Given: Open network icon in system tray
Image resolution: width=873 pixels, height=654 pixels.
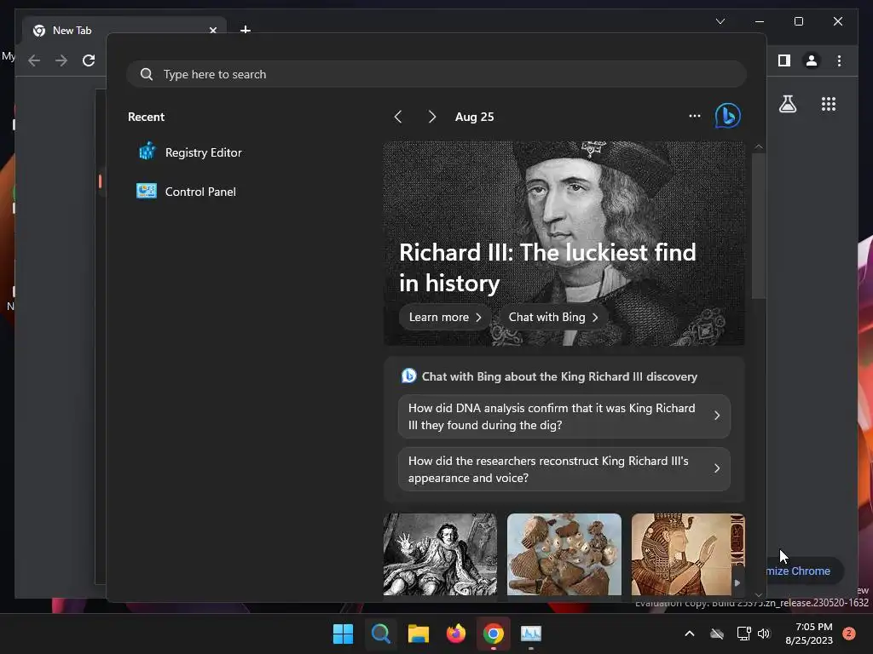Looking at the screenshot, I should click(x=743, y=634).
